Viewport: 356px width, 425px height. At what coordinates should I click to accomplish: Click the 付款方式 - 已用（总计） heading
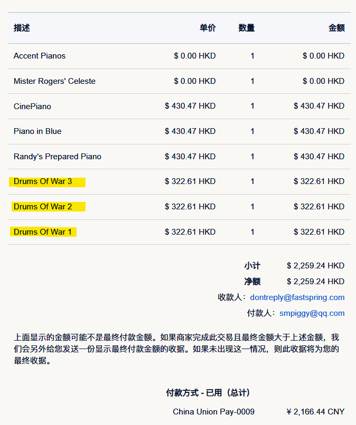208,393
